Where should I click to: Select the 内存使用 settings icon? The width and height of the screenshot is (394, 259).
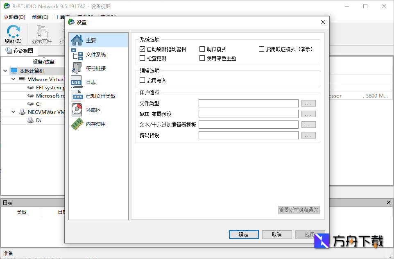tap(77, 124)
